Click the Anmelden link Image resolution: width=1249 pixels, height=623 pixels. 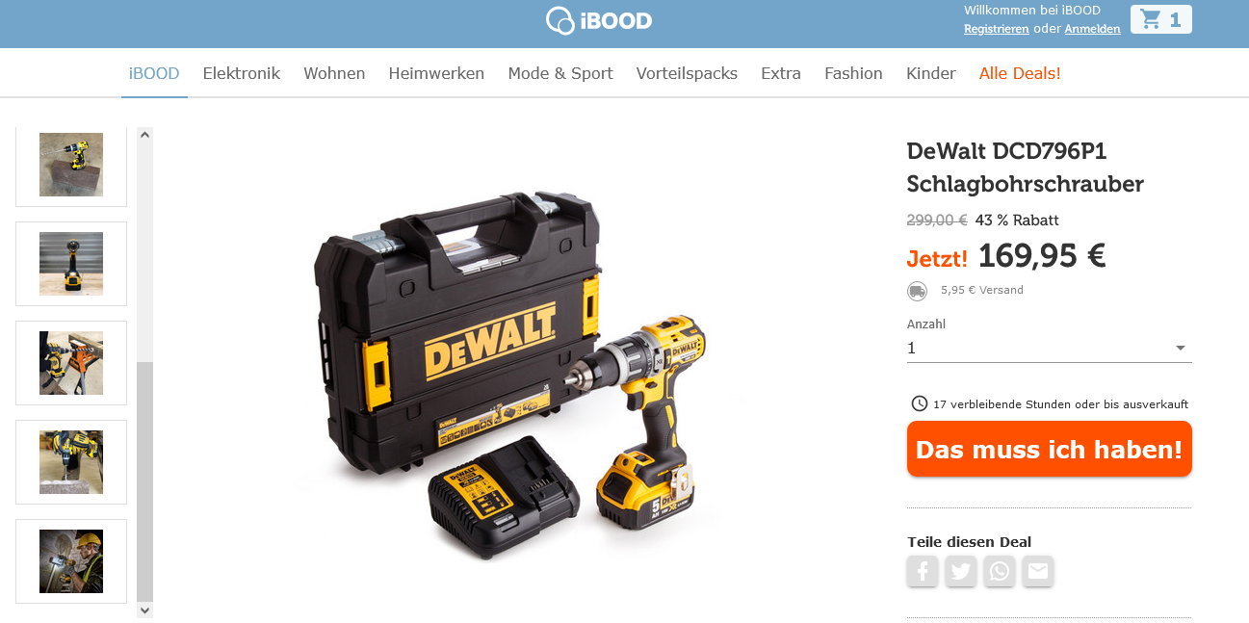(x=1092, y=29)
